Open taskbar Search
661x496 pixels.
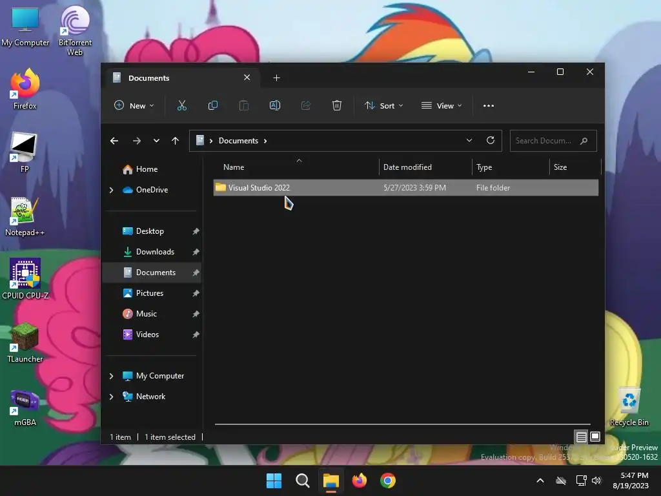click(x=302, y=480)
